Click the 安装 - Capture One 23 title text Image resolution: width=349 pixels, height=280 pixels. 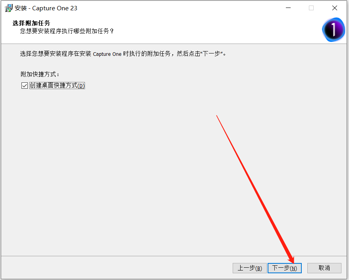(46, 8)
